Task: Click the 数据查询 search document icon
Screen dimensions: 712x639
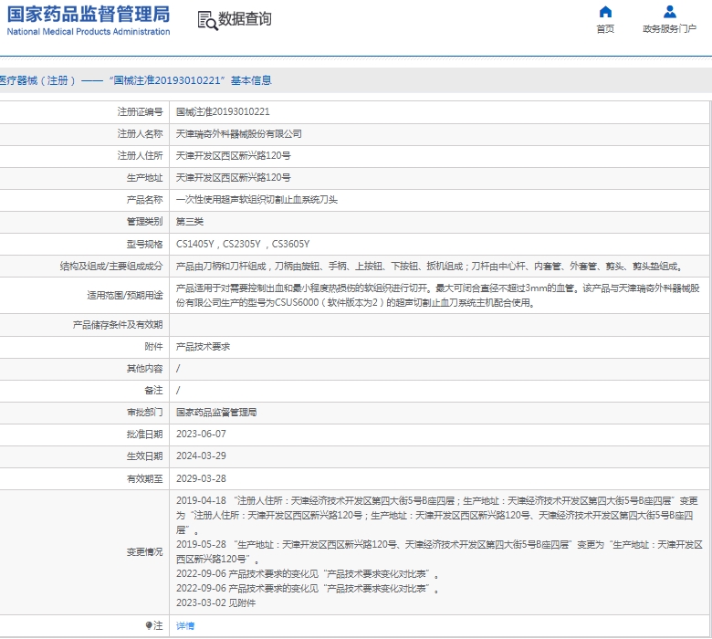Action: [207, 20]
